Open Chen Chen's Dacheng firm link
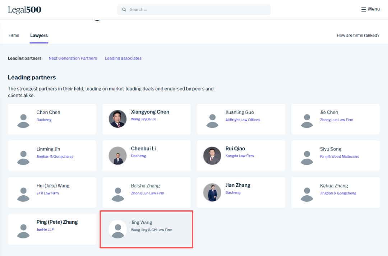Screen dimensions: 388x256 click(x=44, y=120)
